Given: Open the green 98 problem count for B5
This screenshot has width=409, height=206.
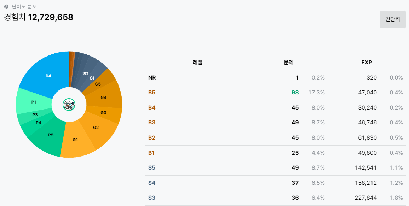Looking at the screenshot, I should click(x=295, y=93).
